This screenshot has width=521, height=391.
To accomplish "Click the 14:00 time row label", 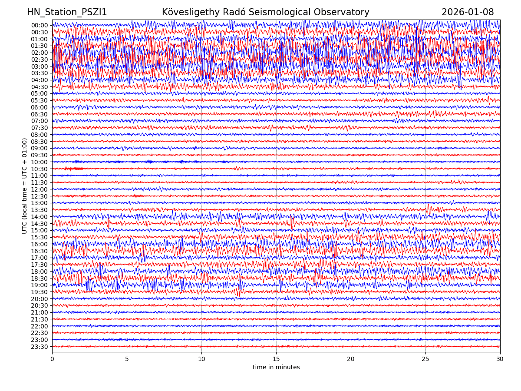I will pyautogui.click(x=39, y=217).
